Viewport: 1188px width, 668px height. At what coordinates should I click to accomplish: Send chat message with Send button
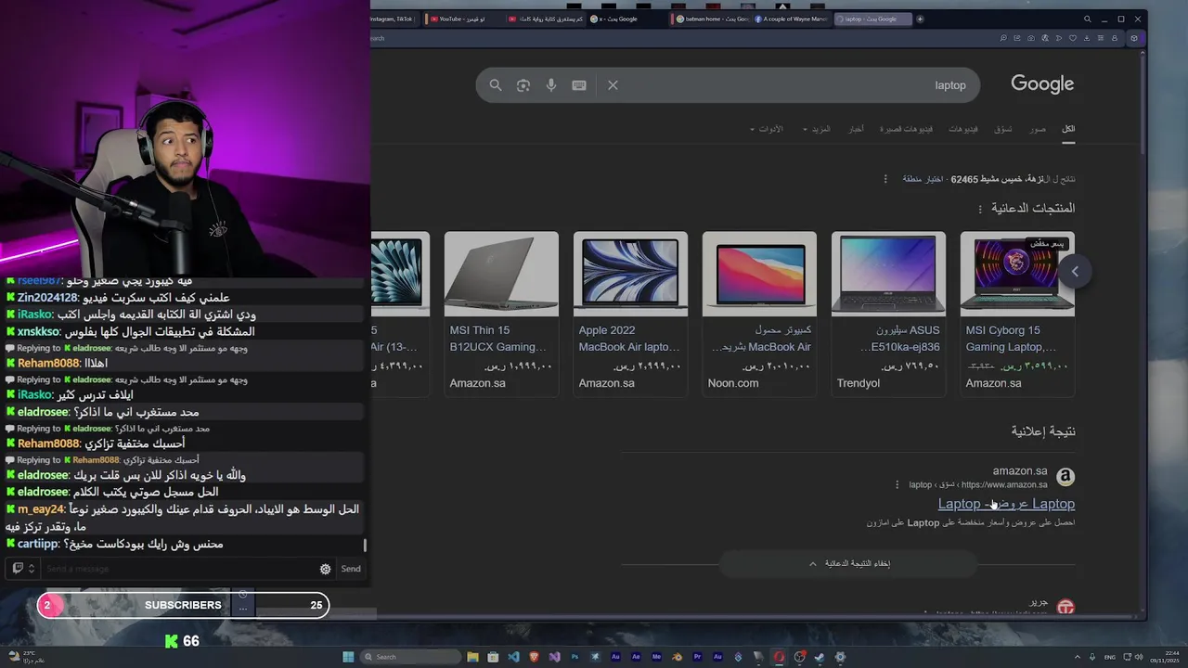tap(351, 569)
